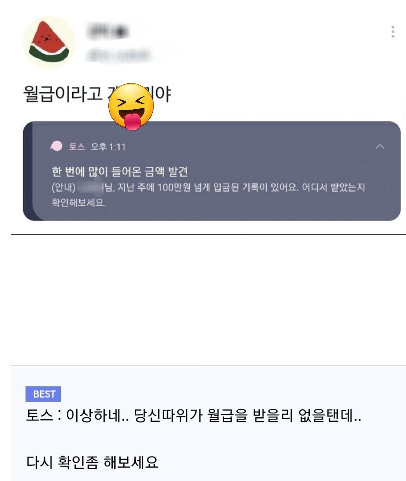Click the blurred handle below the username
Screen dimensions: 406x481
click(x=118, y=54)
